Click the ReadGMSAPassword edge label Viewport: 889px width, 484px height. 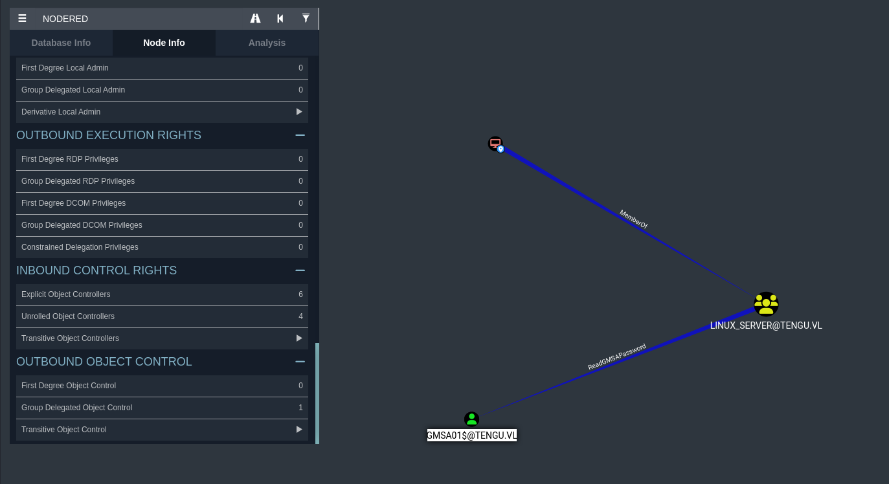tap(616, 357)
